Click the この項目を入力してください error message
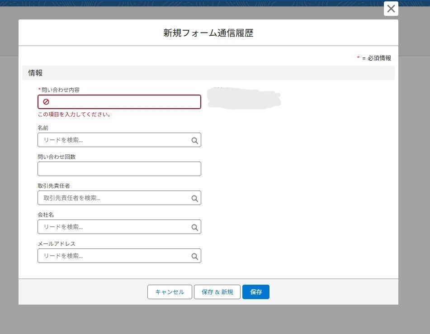Image resolution: width=430 pixels, height=334 pixels. tap(74, 115)
